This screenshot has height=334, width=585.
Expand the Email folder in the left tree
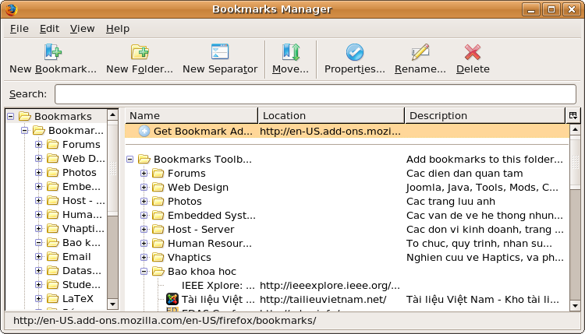pos(38,256)
